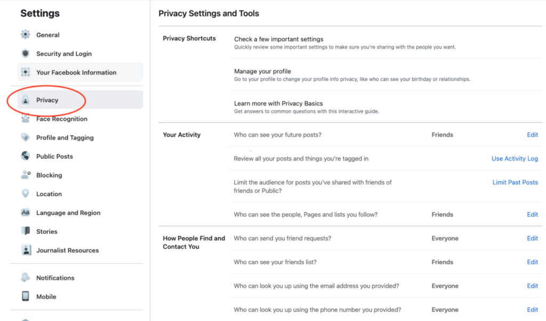Click the Your Facebook Information grid icon

26,72
